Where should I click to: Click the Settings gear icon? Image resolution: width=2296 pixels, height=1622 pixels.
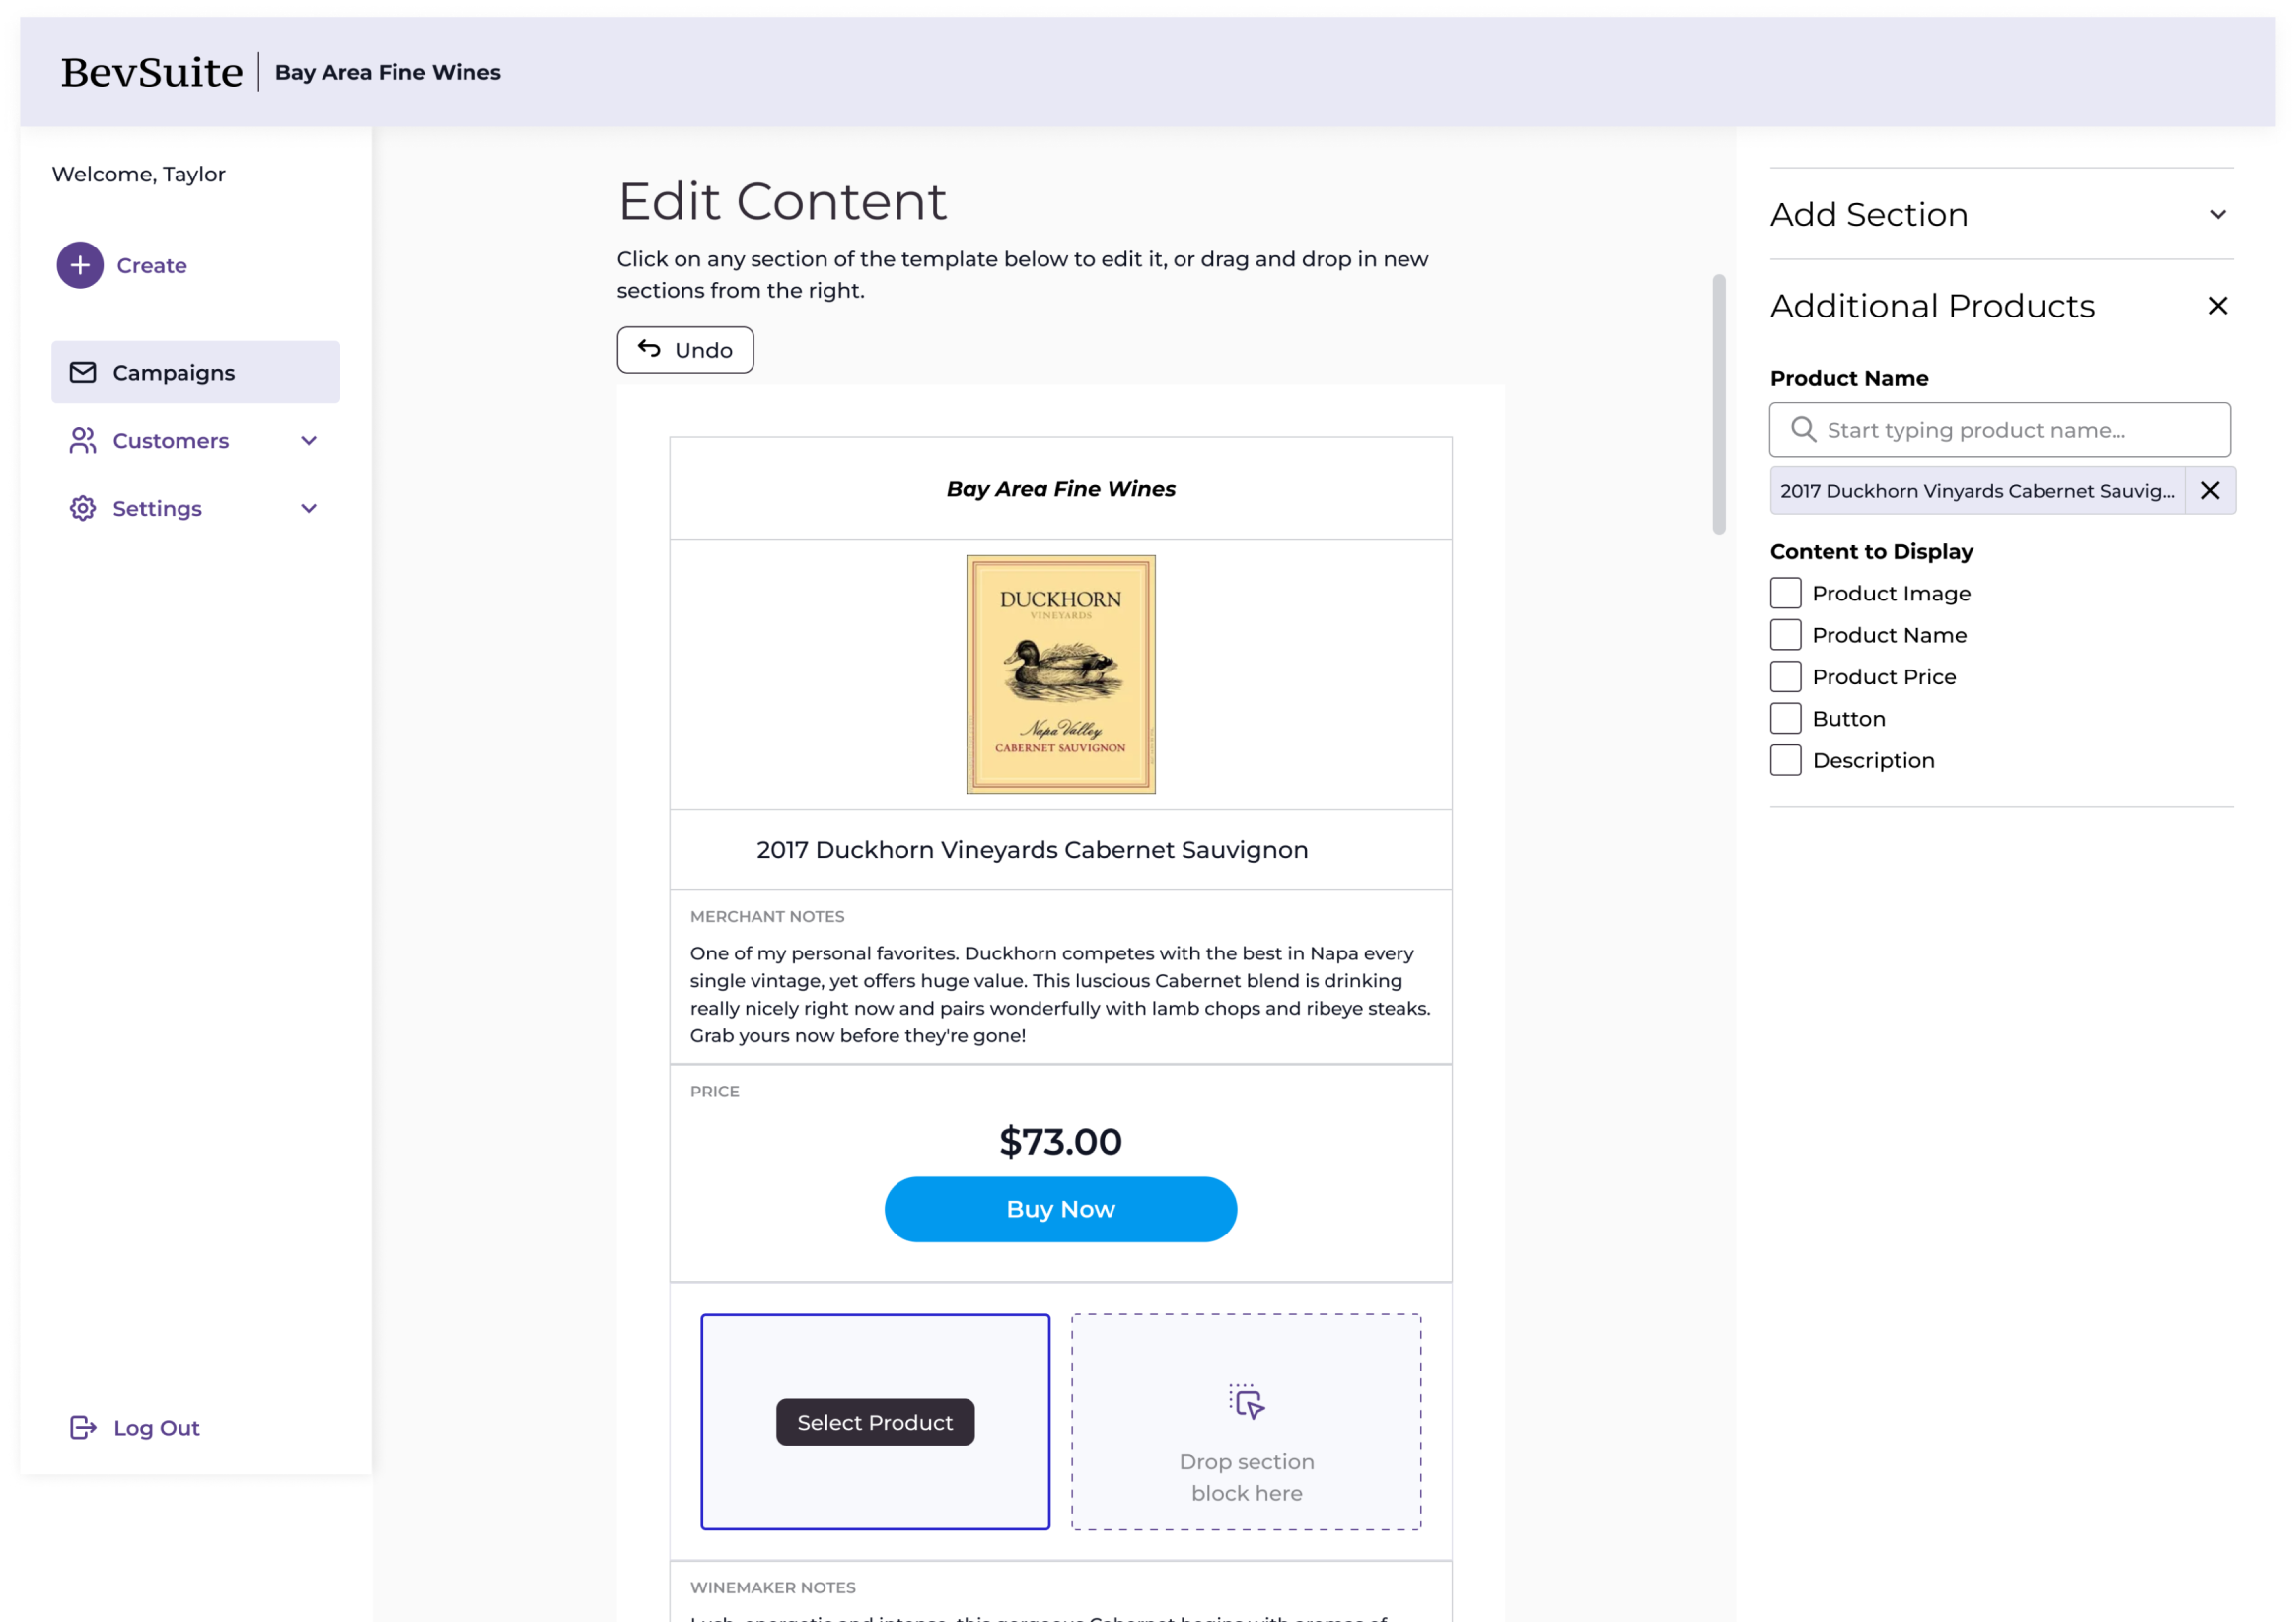point(83,508)
